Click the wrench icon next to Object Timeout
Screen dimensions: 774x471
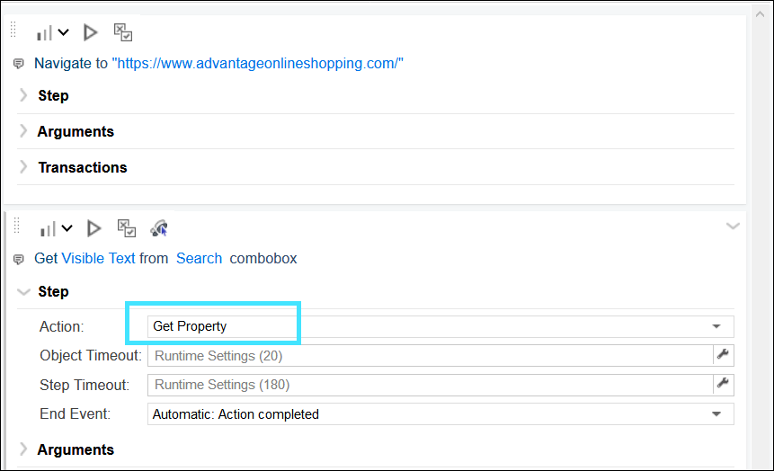click(724, 355)
